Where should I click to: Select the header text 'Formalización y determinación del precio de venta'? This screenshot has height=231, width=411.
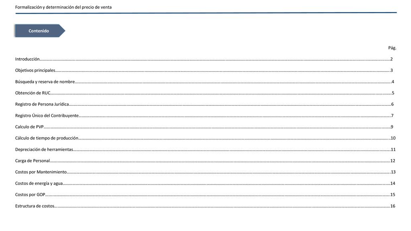click(x=63, y=7)
